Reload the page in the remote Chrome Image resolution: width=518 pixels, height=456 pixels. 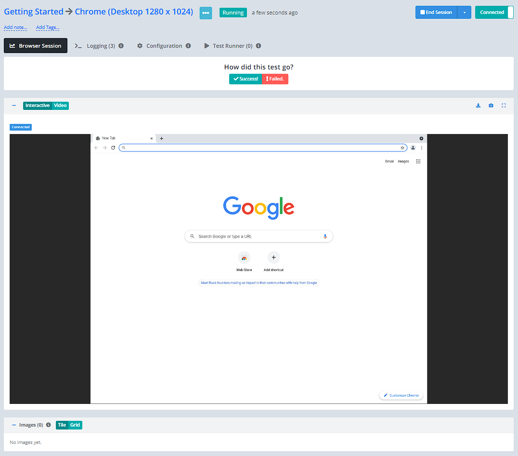point(113,148)
